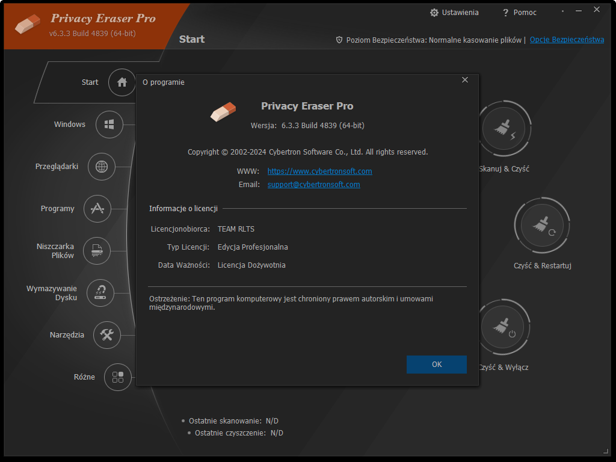The width and height of the screenshot is (616, 462).
Task: Click the copyright Cybertron Software line
Action: (307, 152)
